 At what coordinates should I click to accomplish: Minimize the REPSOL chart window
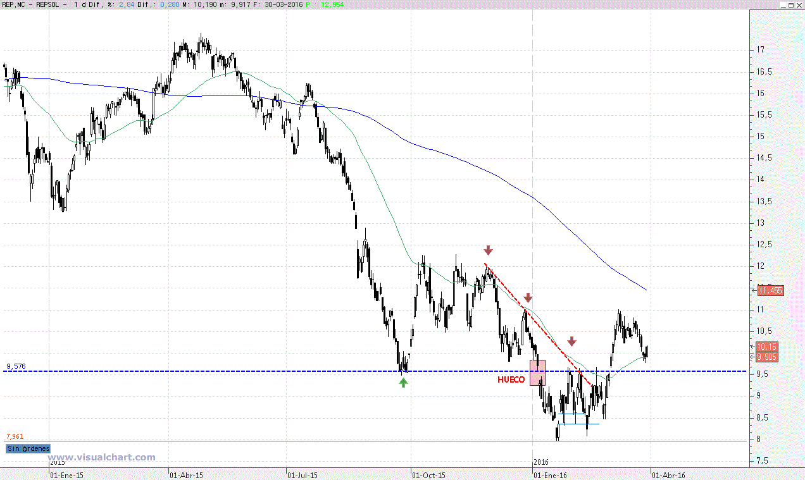[783, 5]
